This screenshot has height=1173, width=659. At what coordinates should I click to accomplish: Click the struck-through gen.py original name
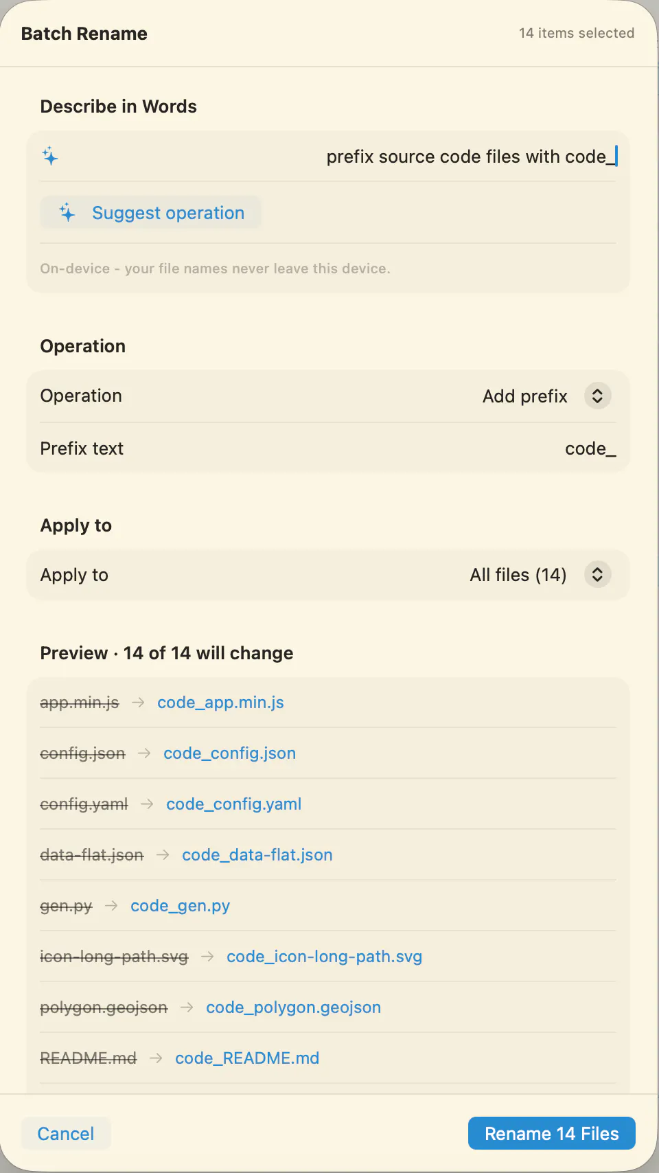[66, 906]
